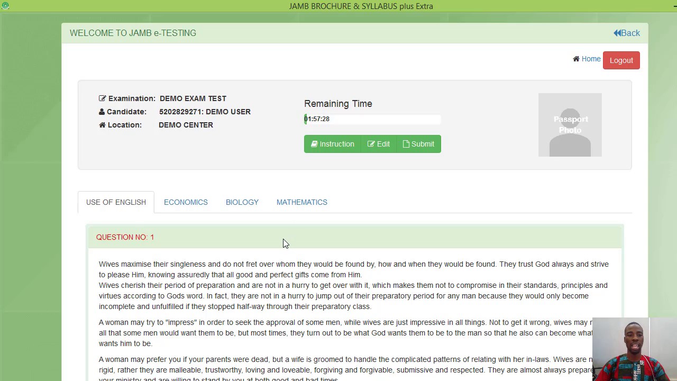The width and height of the screenshot is (677, 381).
Task: Click the WELCOME TO JAMB e-TESTING header
Action: point(133,33)
